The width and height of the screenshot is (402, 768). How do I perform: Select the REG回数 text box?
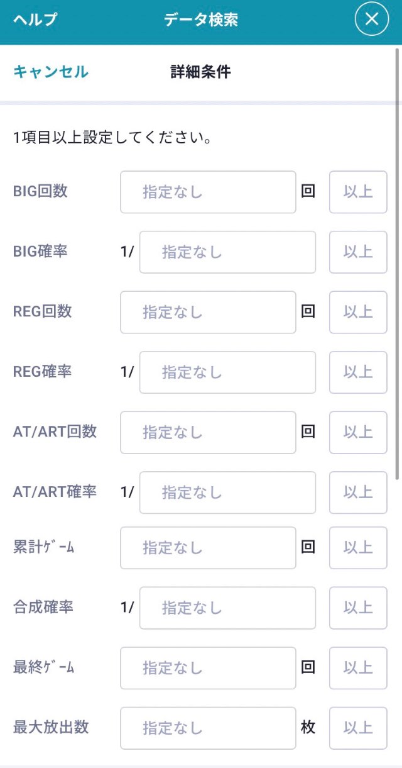pyautogui.click(x=208, y=312)
